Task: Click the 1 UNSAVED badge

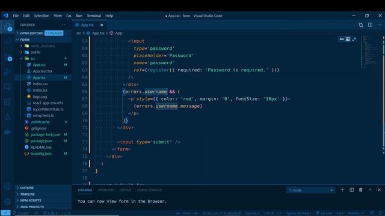Action: [x=54, y=33]
